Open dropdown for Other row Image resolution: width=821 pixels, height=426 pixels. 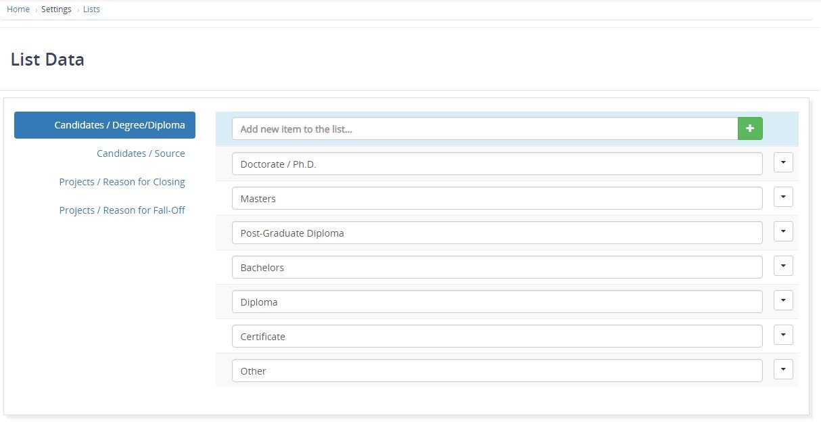click(x=783, y=369)
